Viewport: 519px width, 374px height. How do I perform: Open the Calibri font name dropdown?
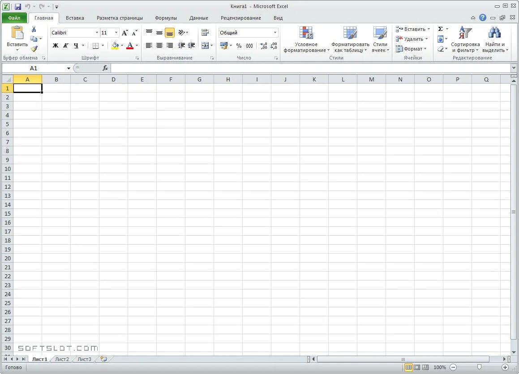coord(97,33)
